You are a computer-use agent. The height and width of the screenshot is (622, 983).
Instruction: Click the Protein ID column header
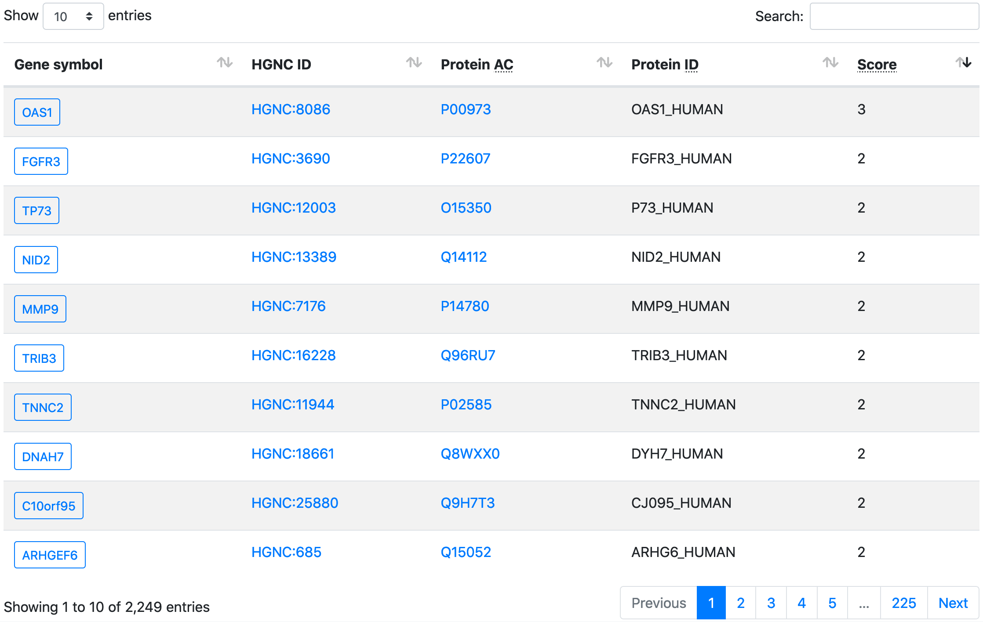pos(665,65)
